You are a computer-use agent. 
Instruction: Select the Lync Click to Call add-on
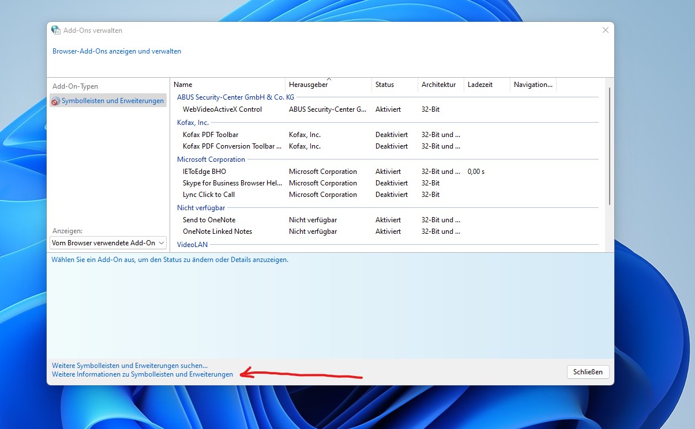pyautogui.click(x=209, y=195)
